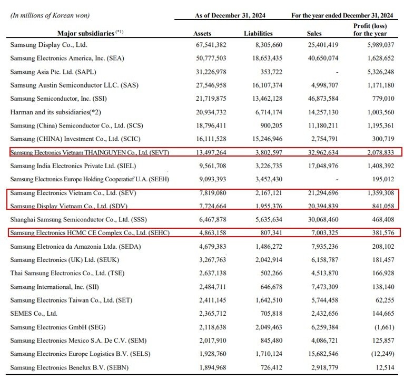Select 'As of December 31, 2024' heading
This screenshot has width=404, height=379.
point(230,15)
